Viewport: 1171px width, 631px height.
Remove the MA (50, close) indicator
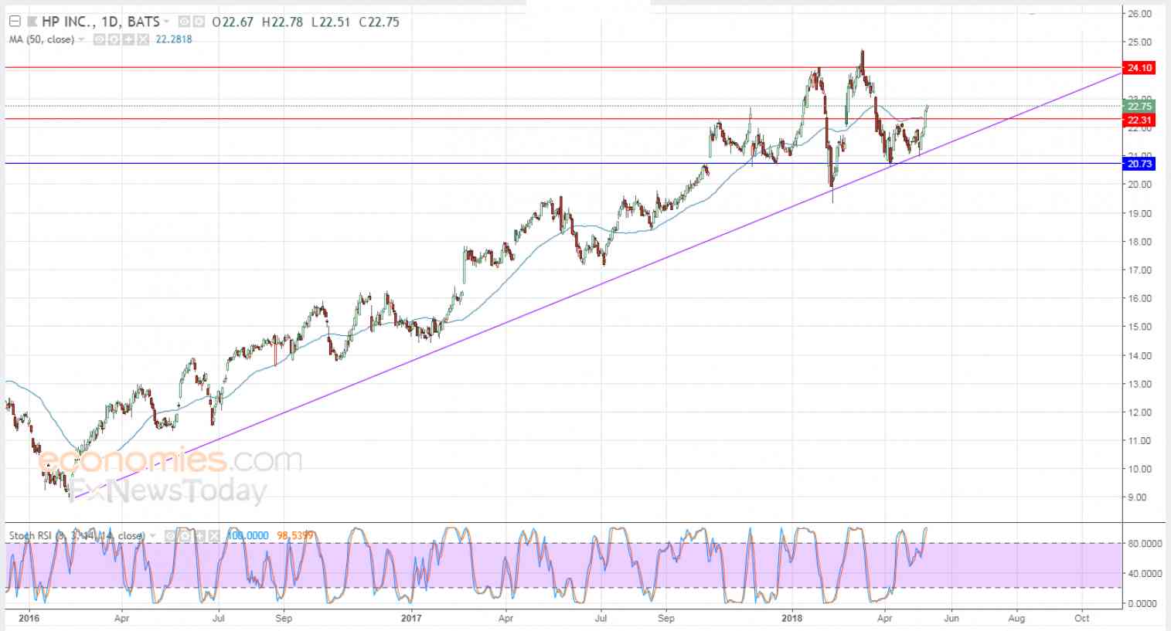143,39
